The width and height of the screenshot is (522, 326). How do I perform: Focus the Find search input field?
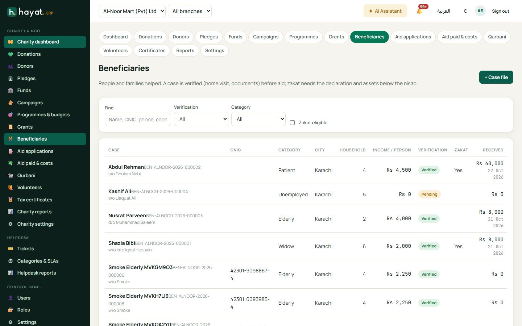click(x=138, y=120)
